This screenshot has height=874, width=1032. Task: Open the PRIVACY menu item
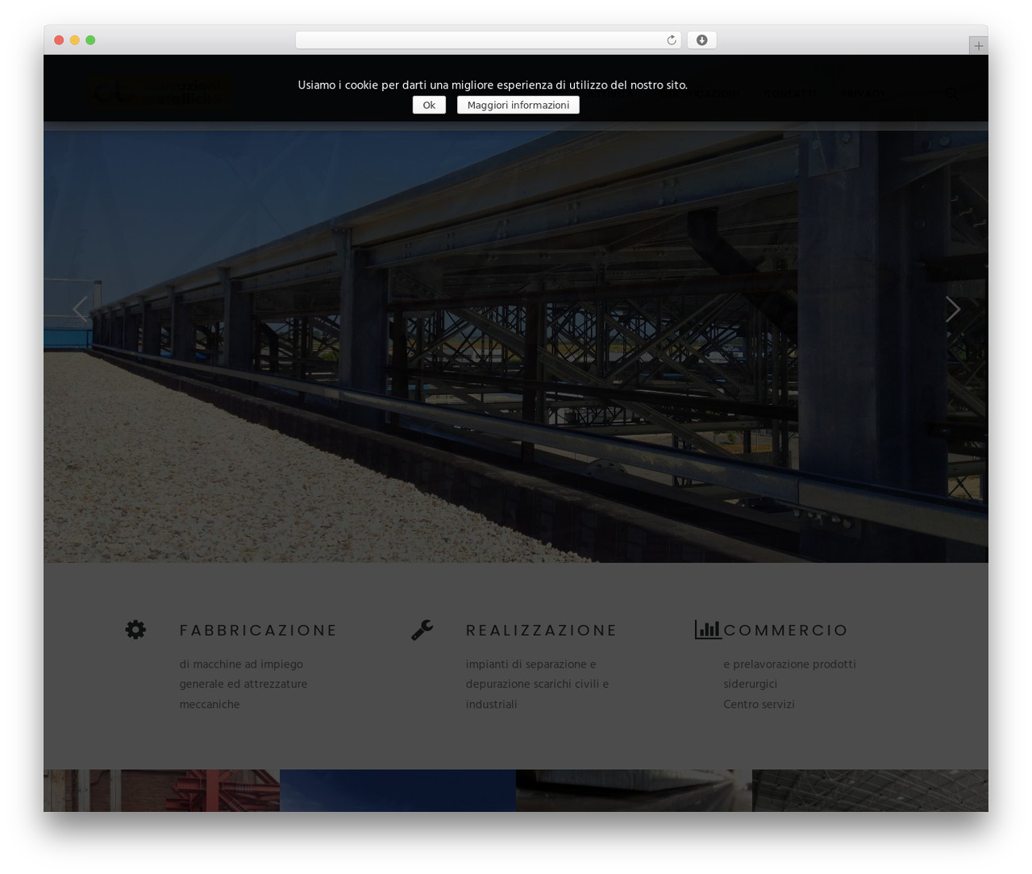(x=863, y=94)
